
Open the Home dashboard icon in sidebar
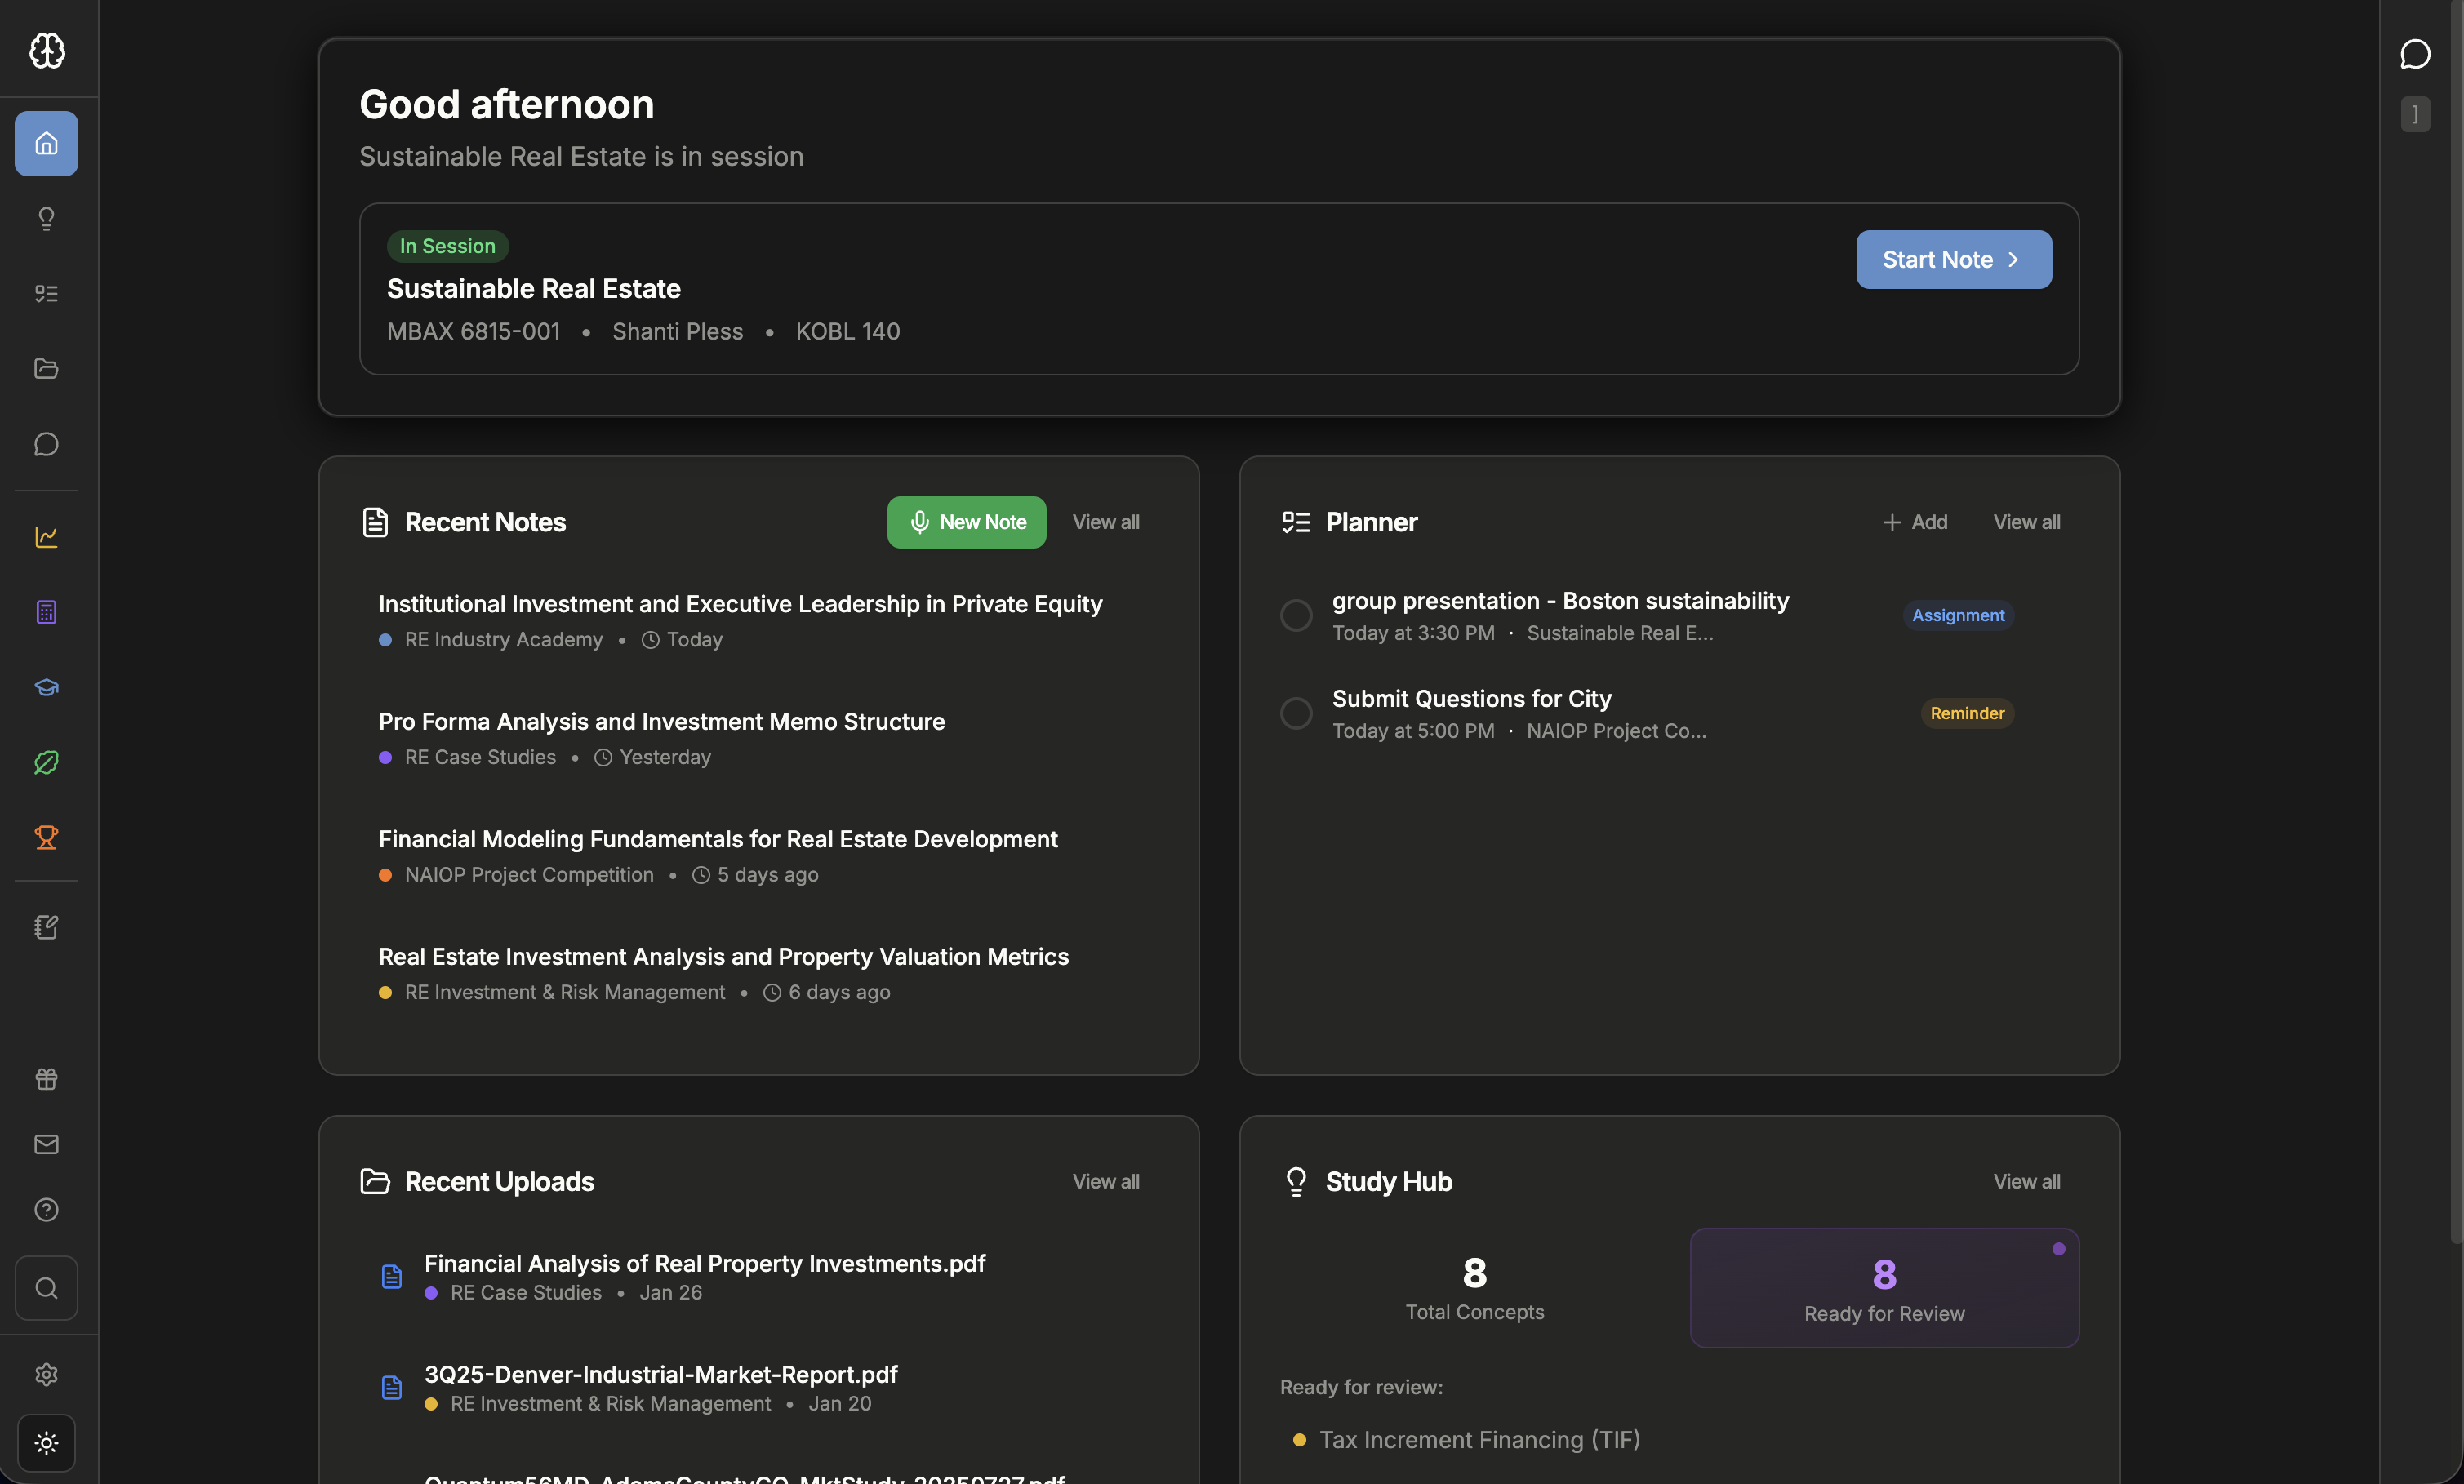pos(46,142)
